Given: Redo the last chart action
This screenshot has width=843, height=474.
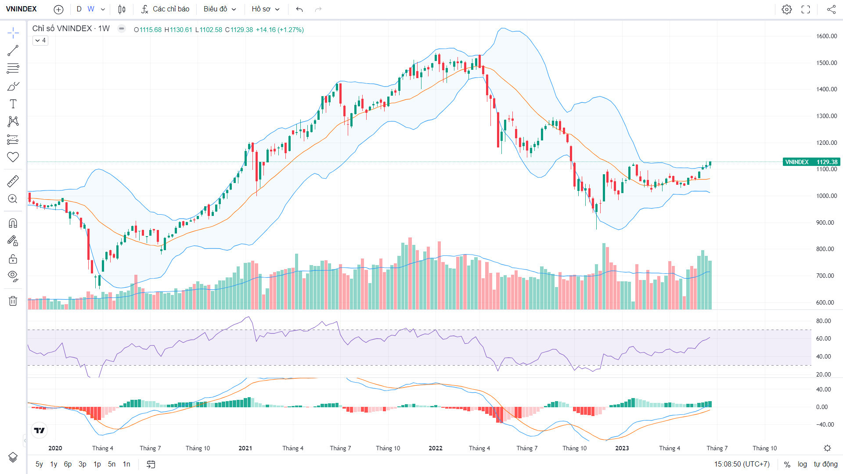Looking at the screenshot, I should pyautogui.click(x=318, y=9).
